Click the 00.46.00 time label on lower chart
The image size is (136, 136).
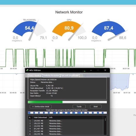pyautogui.click(x=13, y=93)
